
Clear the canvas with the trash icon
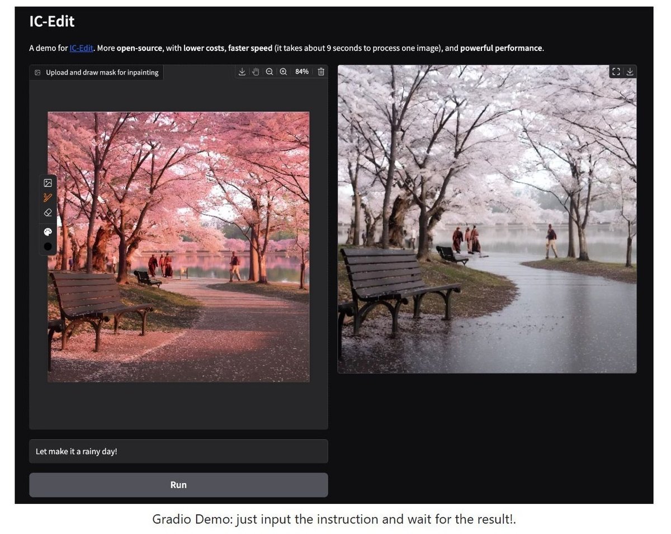[x=320, y=72]
